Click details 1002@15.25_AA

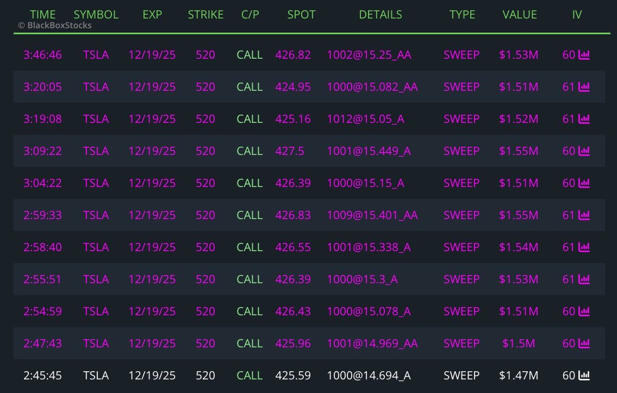[369, 55]
